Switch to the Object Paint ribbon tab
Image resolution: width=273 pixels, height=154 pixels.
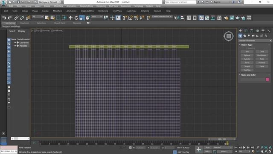59,23
